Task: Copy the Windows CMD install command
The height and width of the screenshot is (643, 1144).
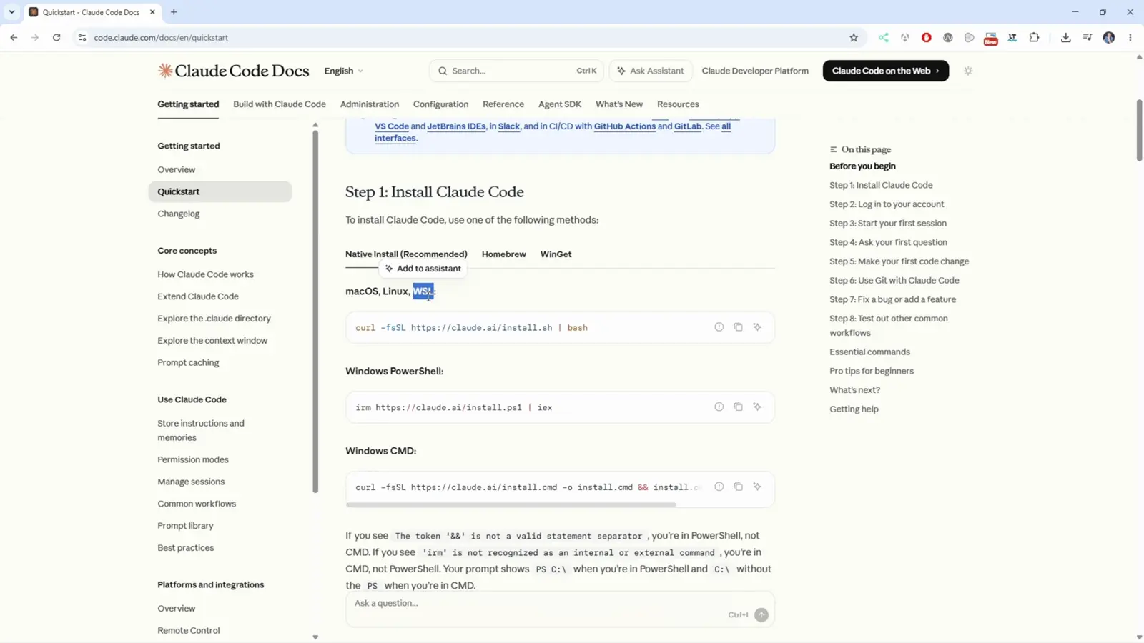Action: click(738, 487)
